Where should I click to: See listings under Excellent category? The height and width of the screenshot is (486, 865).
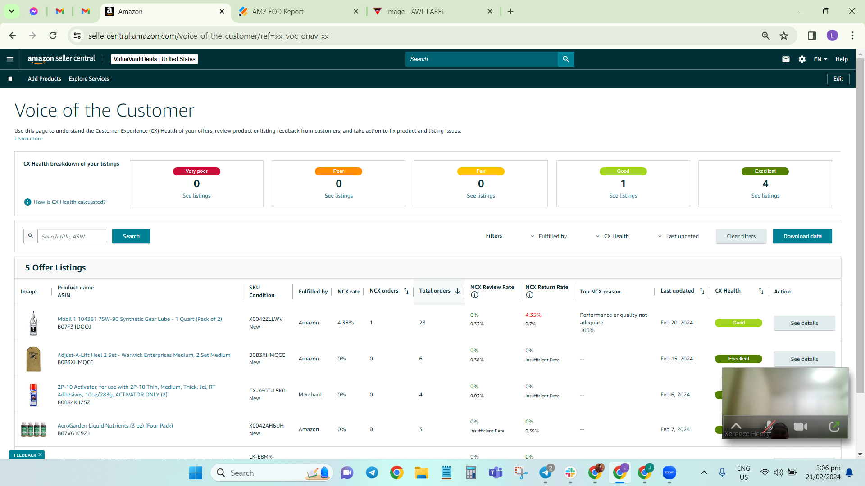click(x=765, y=196)
